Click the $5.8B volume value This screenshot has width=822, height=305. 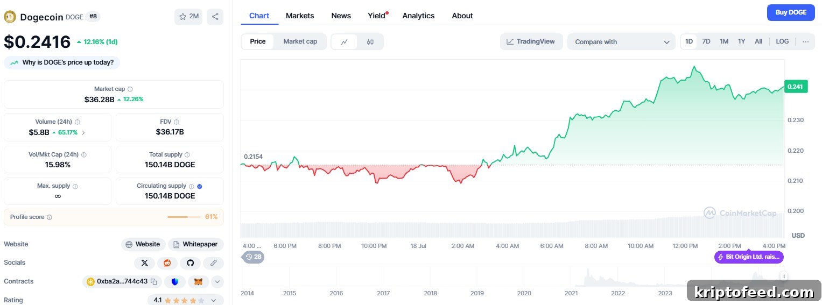(39, 132)
